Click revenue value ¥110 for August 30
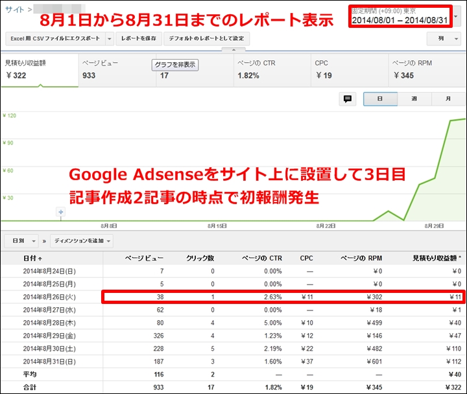 click(453, 349)
